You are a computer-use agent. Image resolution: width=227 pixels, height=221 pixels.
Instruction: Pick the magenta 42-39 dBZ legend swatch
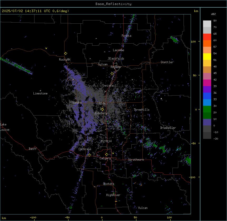click(207, 83)
